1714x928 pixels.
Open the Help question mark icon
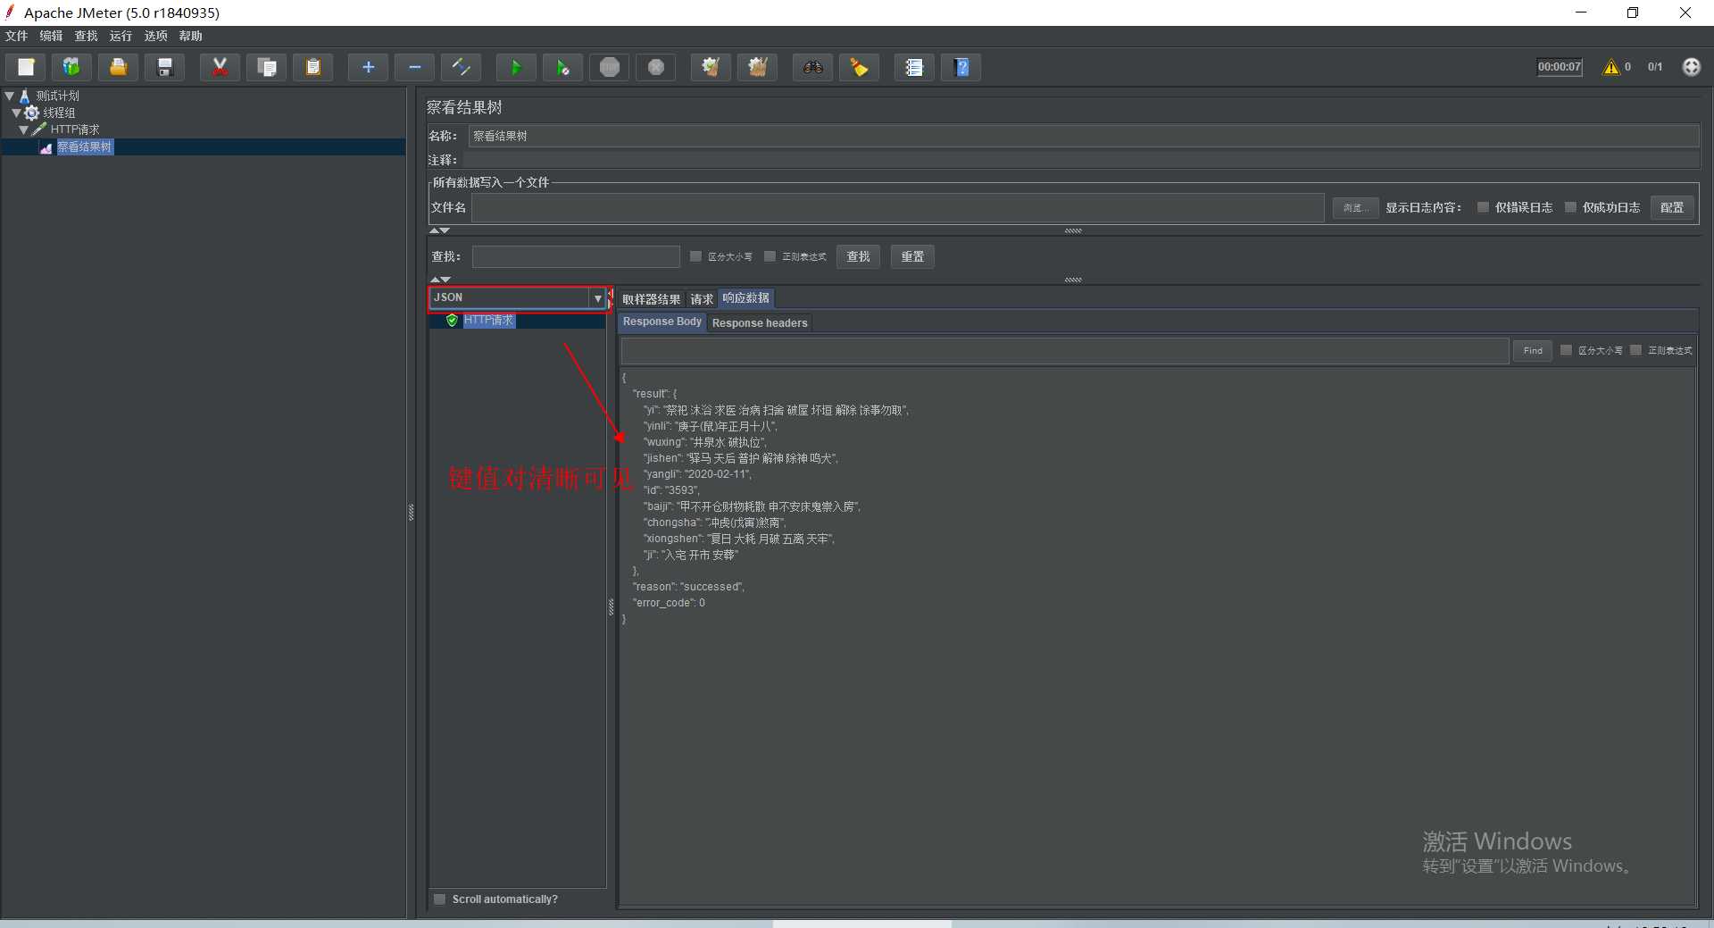[961, 67]
